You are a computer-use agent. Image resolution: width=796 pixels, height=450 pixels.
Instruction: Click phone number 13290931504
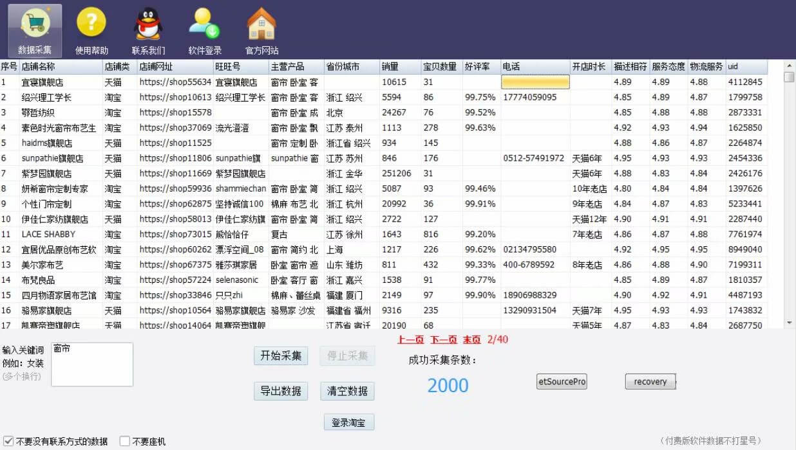coord(529,310)
